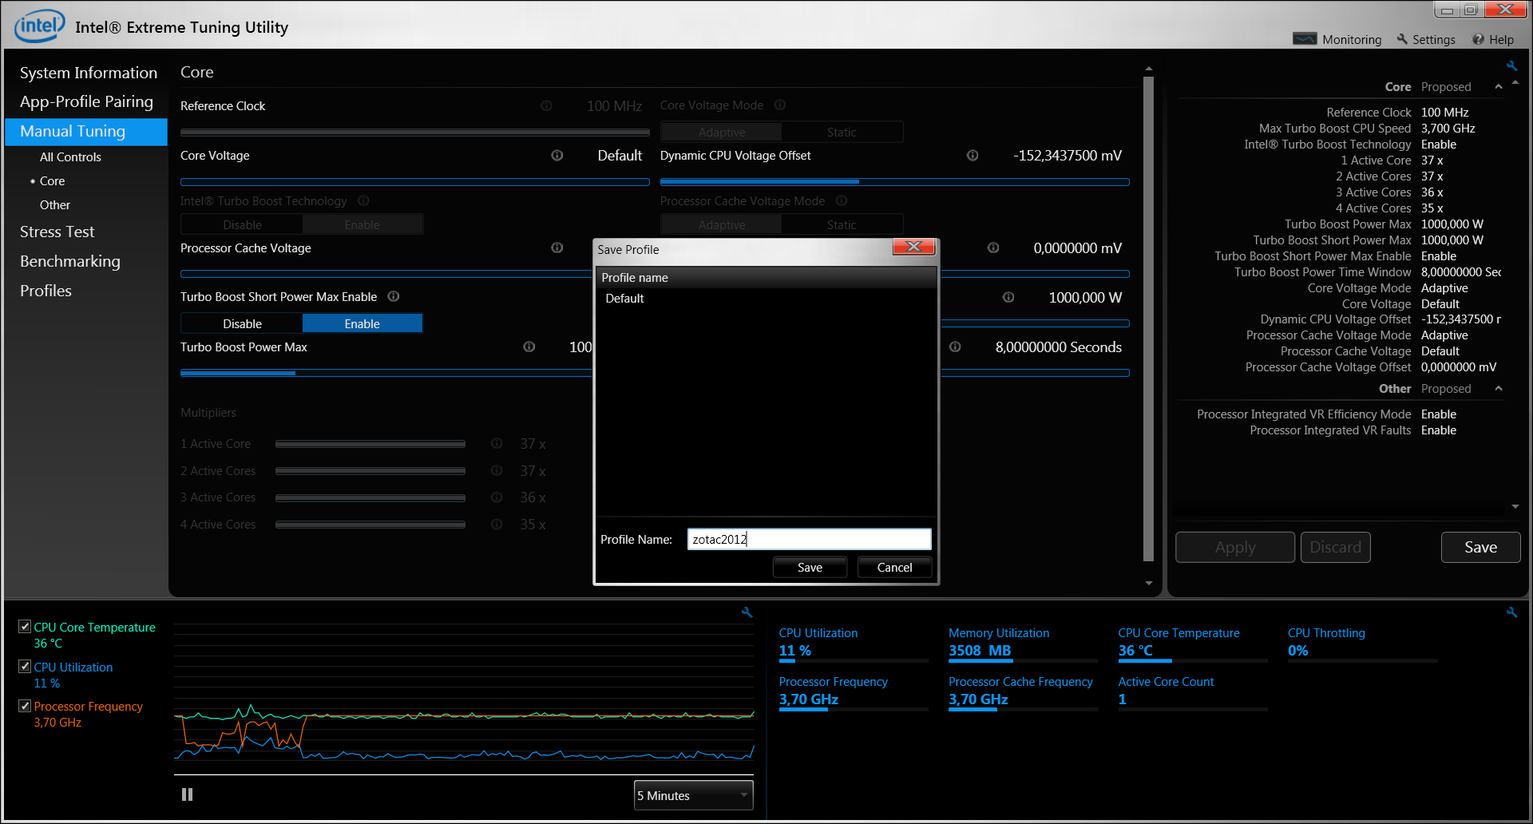Click info icon next to 8,00000000 Seconds value

coord(955,347)
